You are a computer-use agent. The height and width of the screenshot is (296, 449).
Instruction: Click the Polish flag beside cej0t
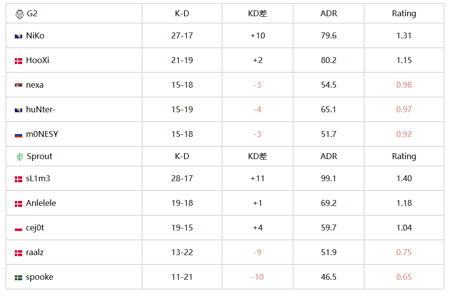(18, 229)
